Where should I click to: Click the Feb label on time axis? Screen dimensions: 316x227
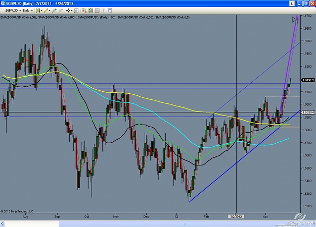[206, 216]
